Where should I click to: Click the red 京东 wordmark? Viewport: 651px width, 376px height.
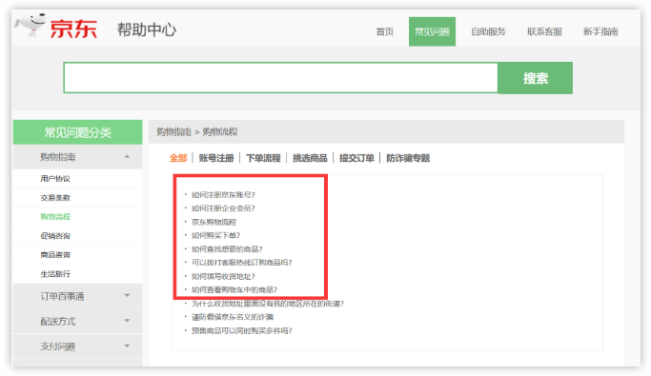(x=73, y=29)
